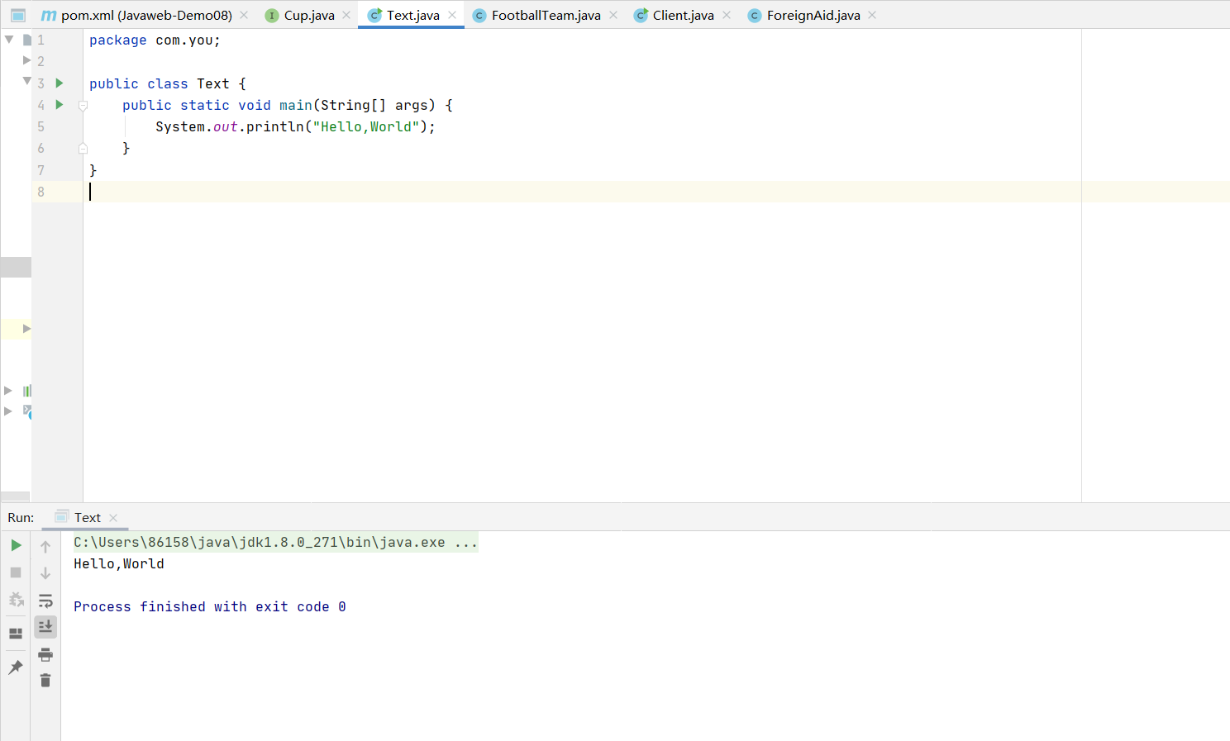
Task: Click line number 7 in the gutter
Action: [41, 170]
